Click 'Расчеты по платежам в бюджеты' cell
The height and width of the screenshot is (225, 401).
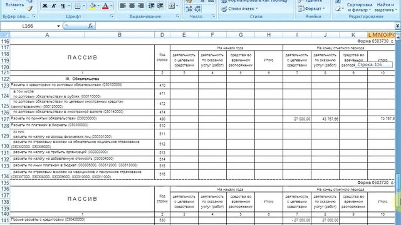(x=82, y=125)
